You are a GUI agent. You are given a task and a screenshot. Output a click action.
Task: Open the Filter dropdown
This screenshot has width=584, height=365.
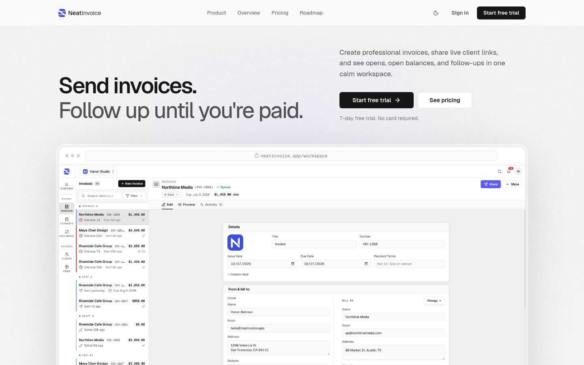pos(134,196)
